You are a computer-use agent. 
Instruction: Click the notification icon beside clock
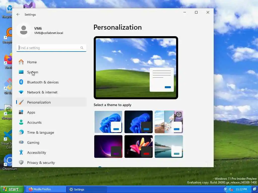point(255,189)
